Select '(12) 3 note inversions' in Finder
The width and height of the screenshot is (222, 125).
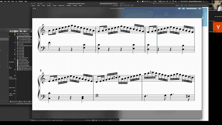(24, 34)
